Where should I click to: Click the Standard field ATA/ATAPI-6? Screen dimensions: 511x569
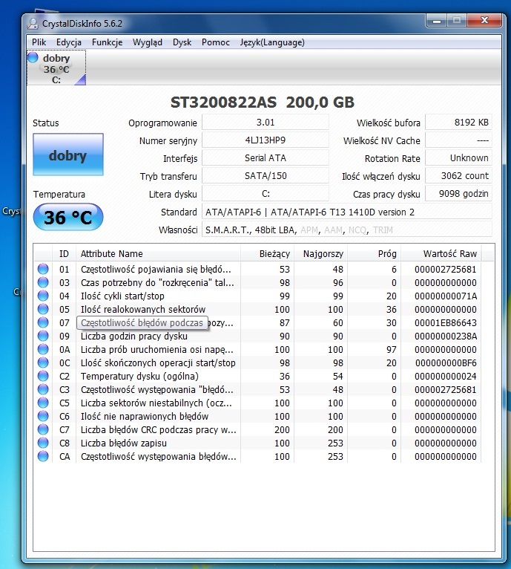[x=347, y=212]
